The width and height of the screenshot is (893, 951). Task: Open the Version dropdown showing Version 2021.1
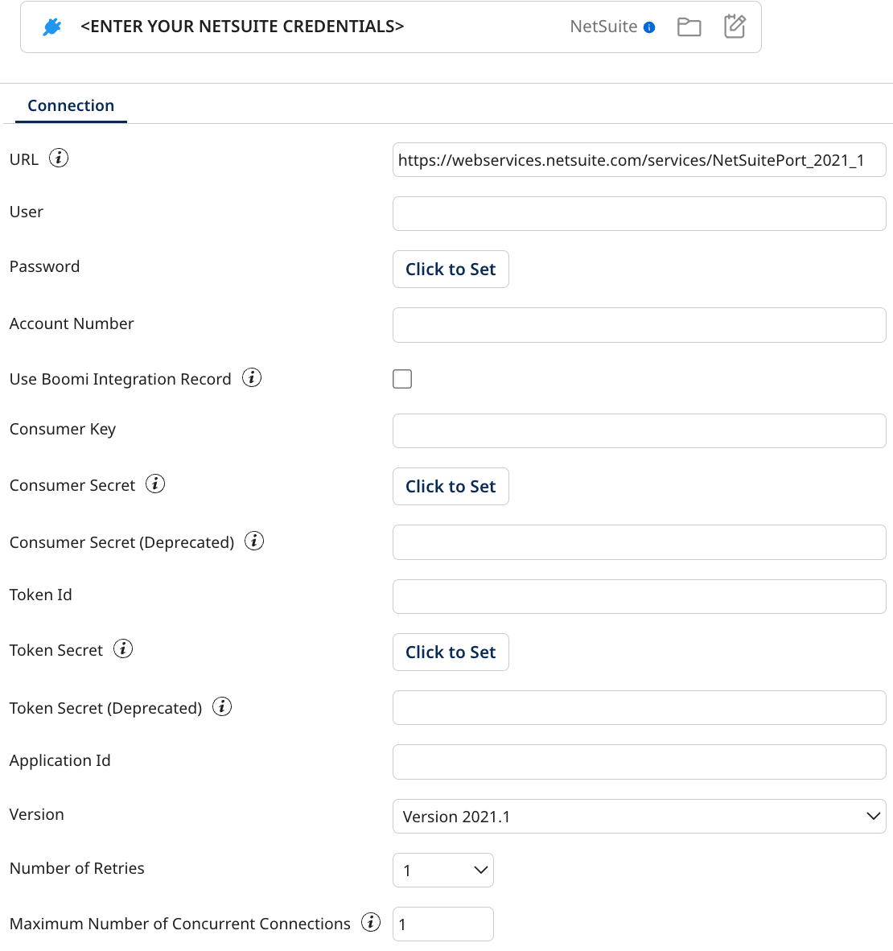(x=639, y=816)
